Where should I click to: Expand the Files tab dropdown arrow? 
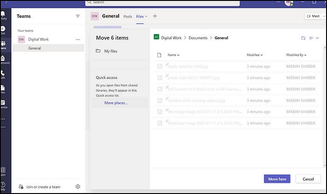pyautogui.click(x=146, y=16)
